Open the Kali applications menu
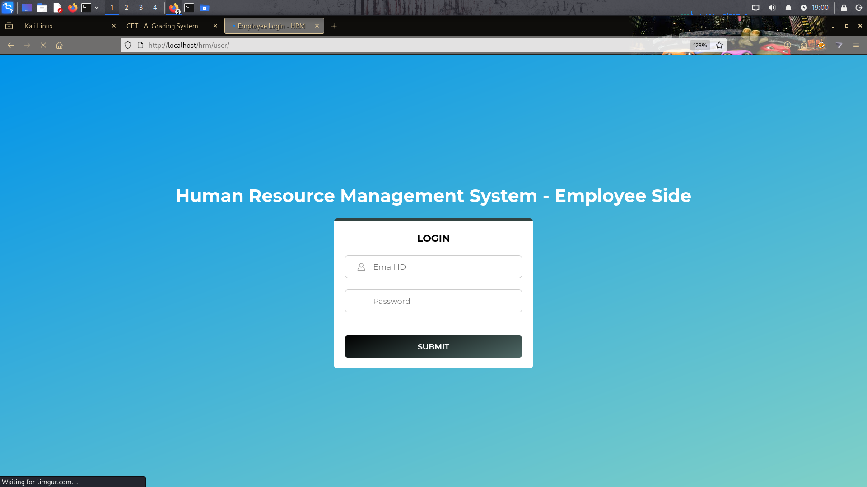This screenshot has width=867, height=487. coord(8,7)
